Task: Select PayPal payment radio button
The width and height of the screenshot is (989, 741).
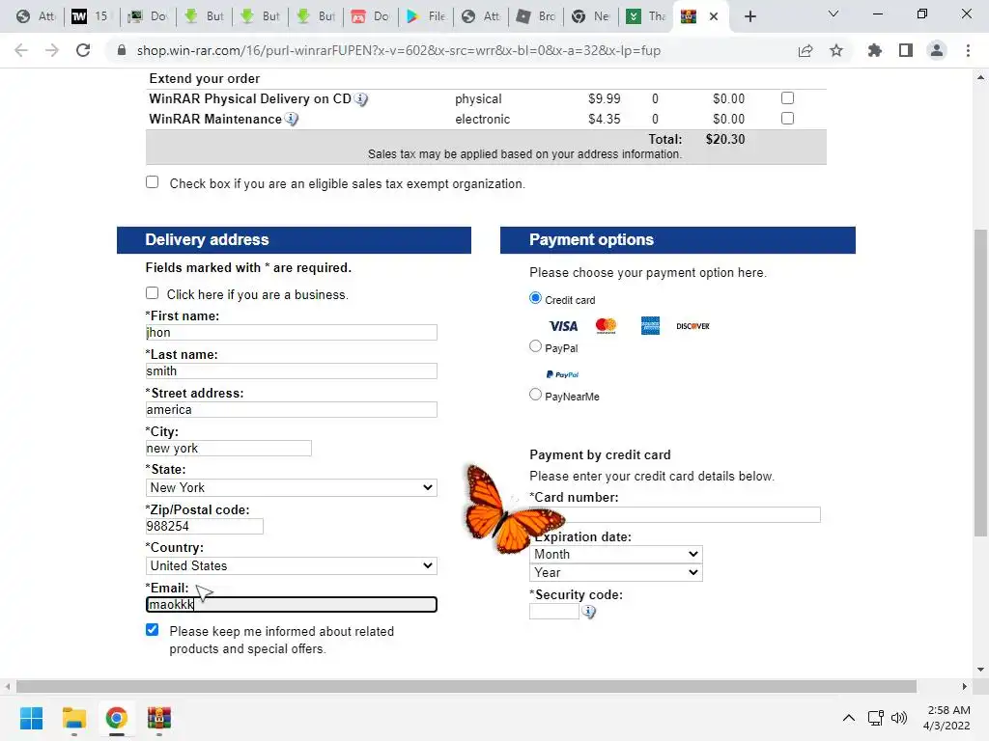Action: 535,346
